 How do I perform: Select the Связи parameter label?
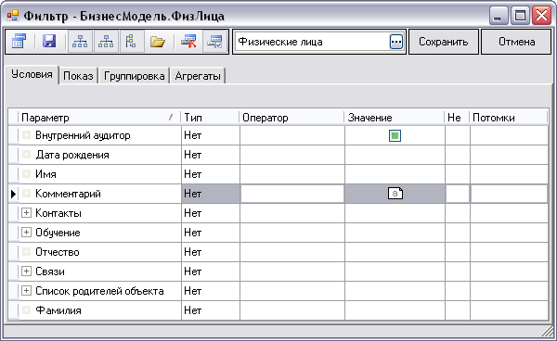click(x=50, y=272)
